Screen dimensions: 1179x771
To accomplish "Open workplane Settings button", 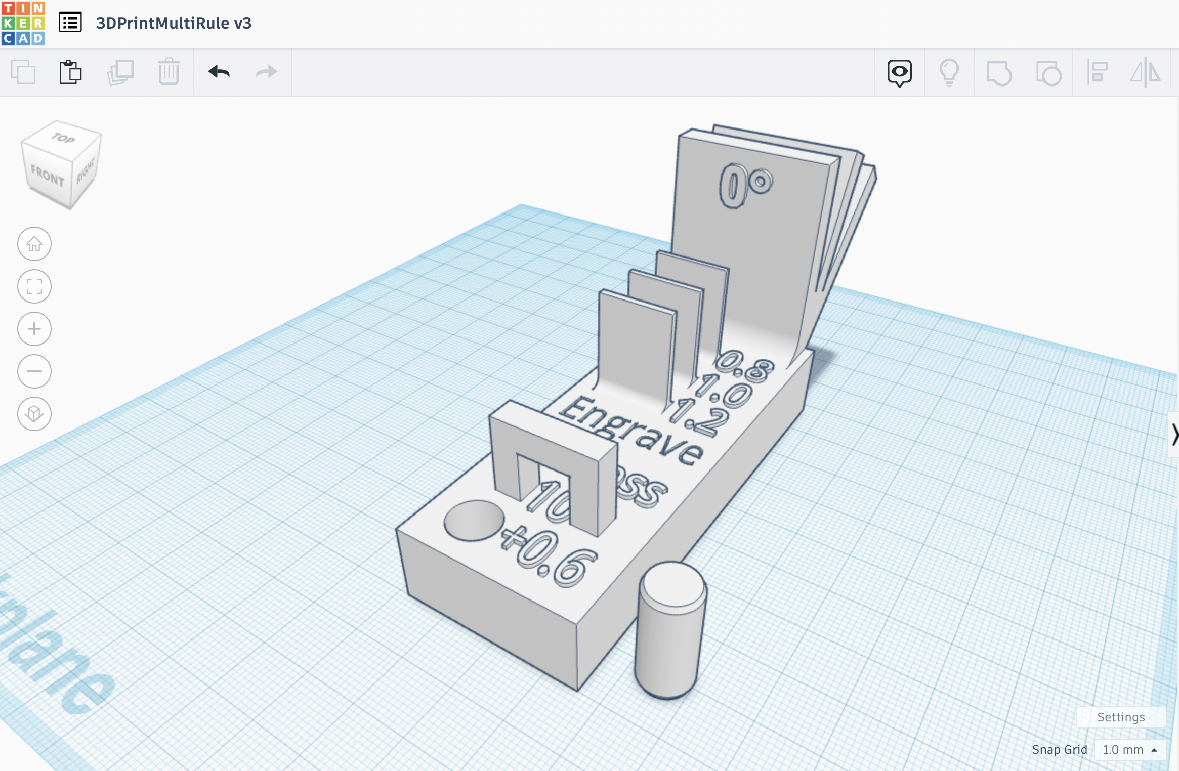I will pos(1121,717).
